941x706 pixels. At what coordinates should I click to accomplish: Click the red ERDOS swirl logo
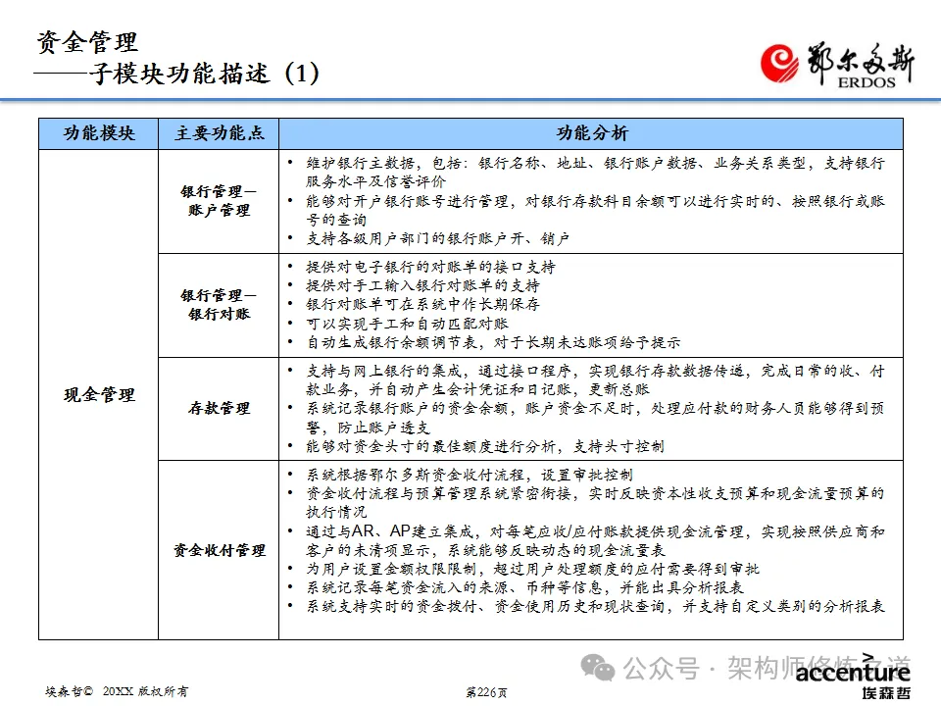(779, 64)
